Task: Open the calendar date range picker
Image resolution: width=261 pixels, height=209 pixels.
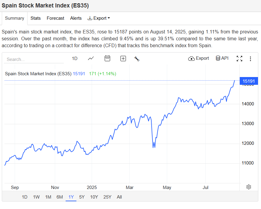Action: coord(107,59)
